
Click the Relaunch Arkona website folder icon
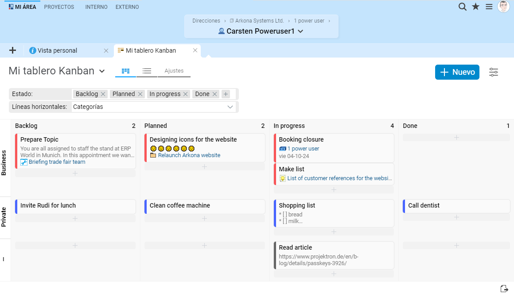(x=153, y=155)
